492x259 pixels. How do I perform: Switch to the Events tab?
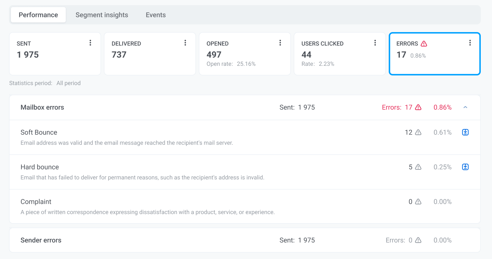click(156, 15)
